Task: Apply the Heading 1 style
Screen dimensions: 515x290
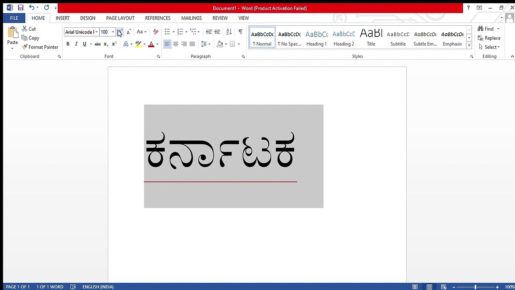Action: tap(317, 38)
